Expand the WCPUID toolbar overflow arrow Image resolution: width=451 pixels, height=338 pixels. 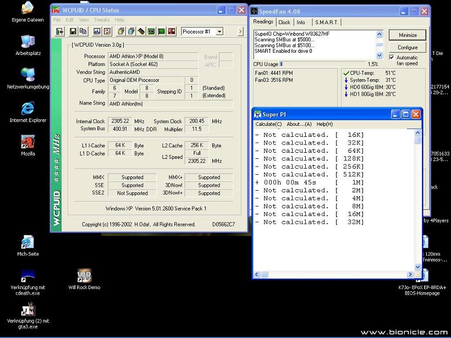click(x=240, y=32)
